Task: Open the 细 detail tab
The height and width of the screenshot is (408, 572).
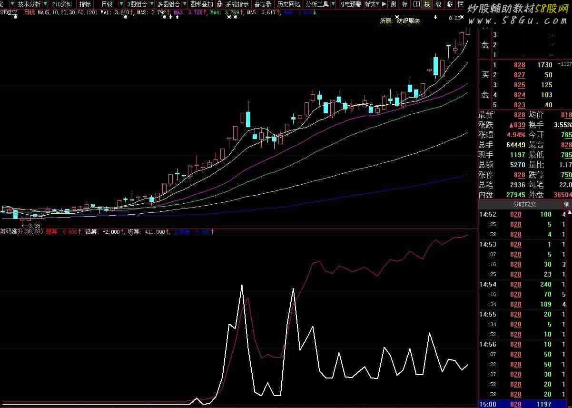Action: 566,204
